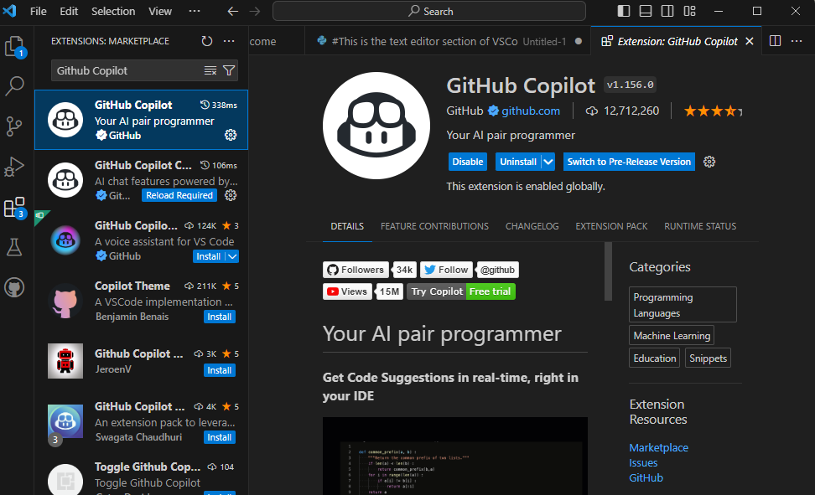Viewport: 815px width, 495px height.
Task: Toggle bottom panel layout button
Action: coord(646,12)
